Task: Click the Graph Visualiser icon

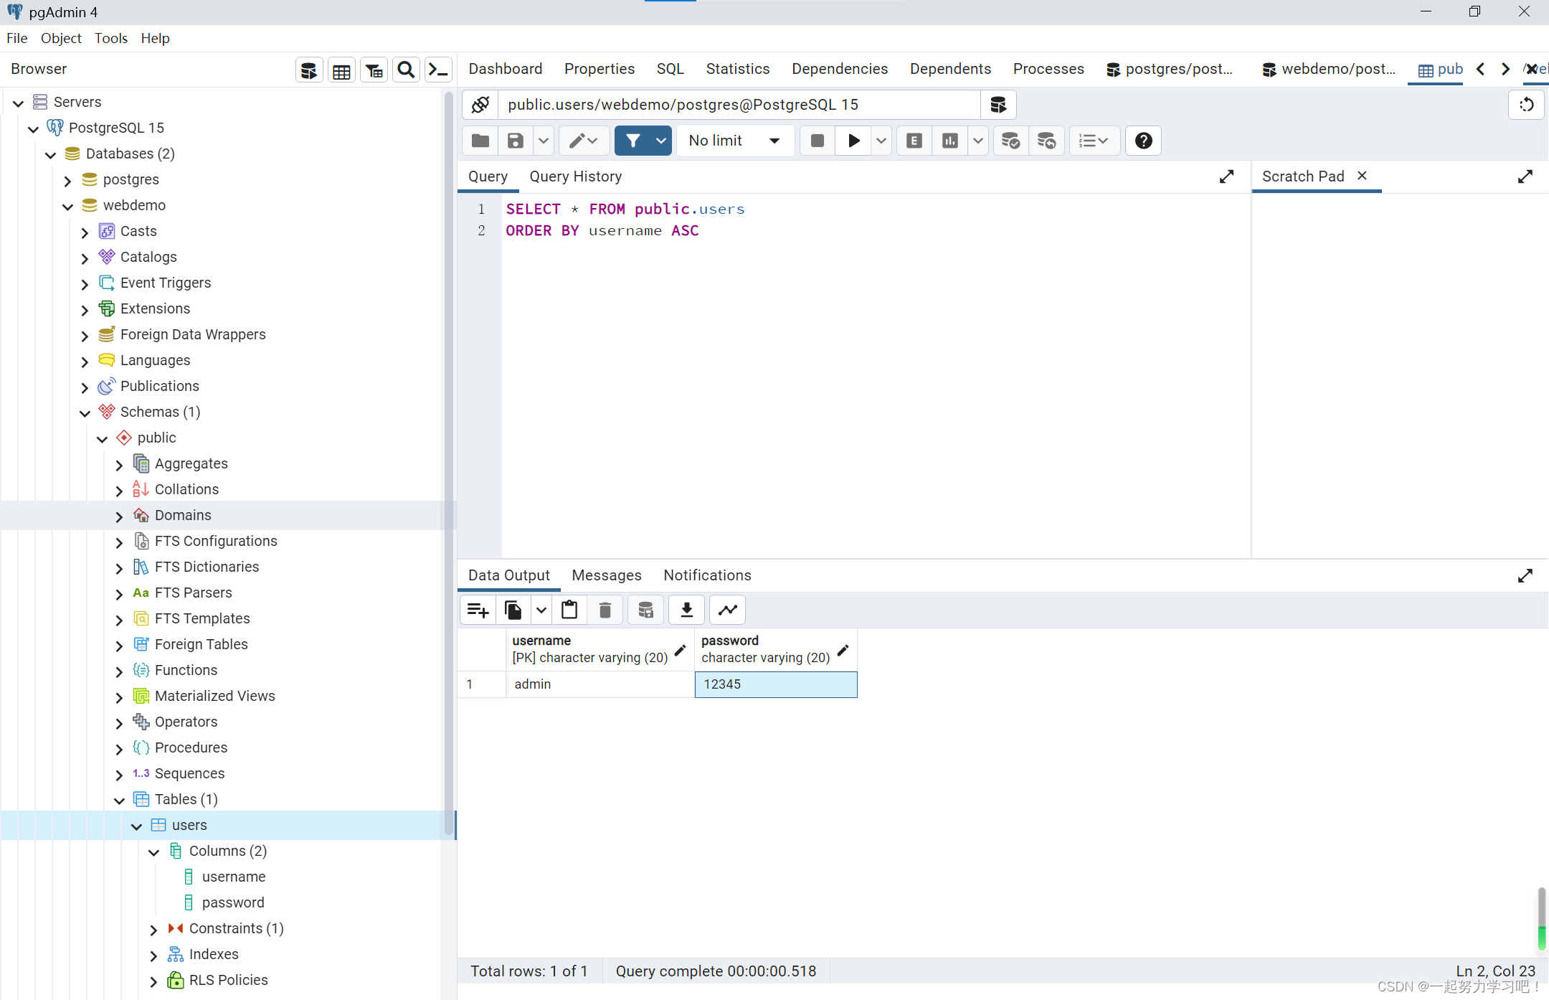Action: coord(728,610)
